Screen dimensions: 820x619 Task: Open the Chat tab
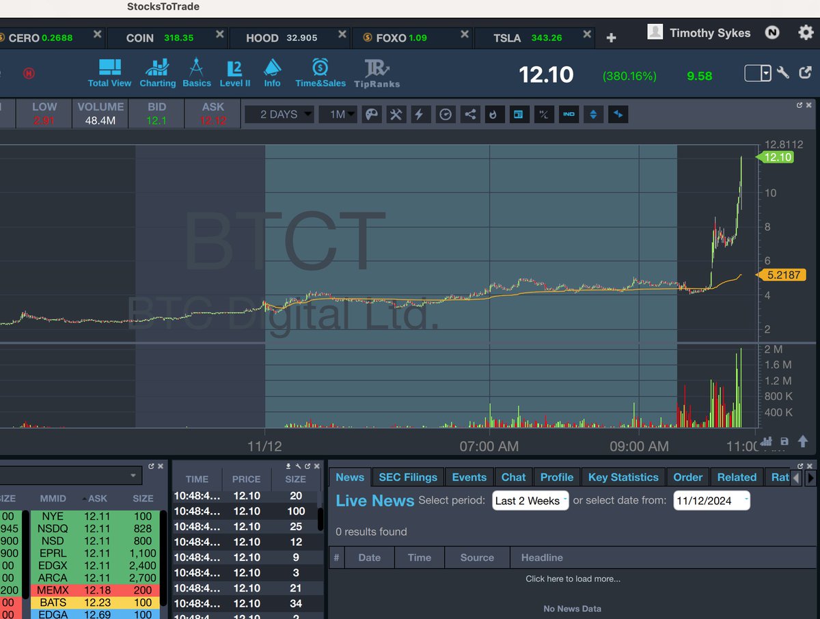[514, 477]
